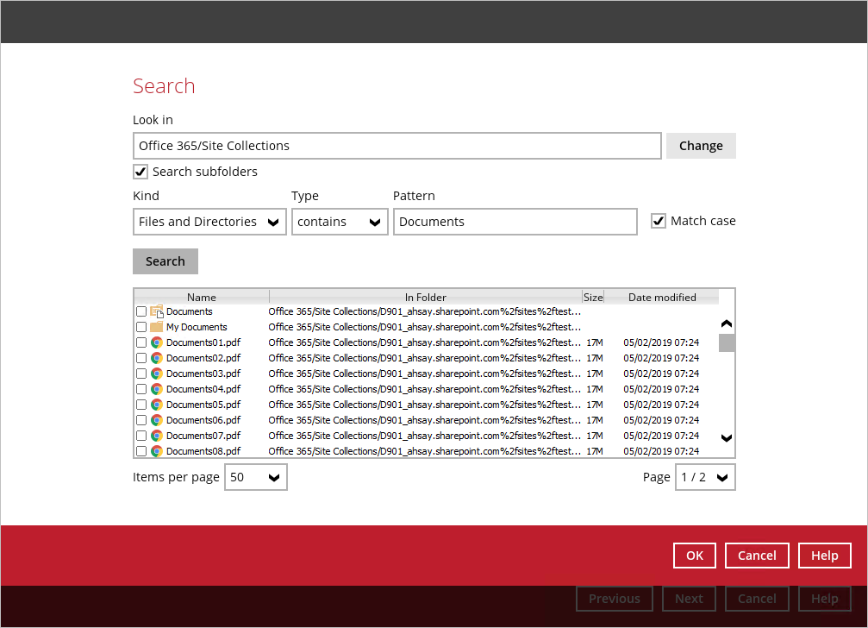Sort results by the Size column
The width and height of the screenshot is (868, 628).
(x=593, y=298)
